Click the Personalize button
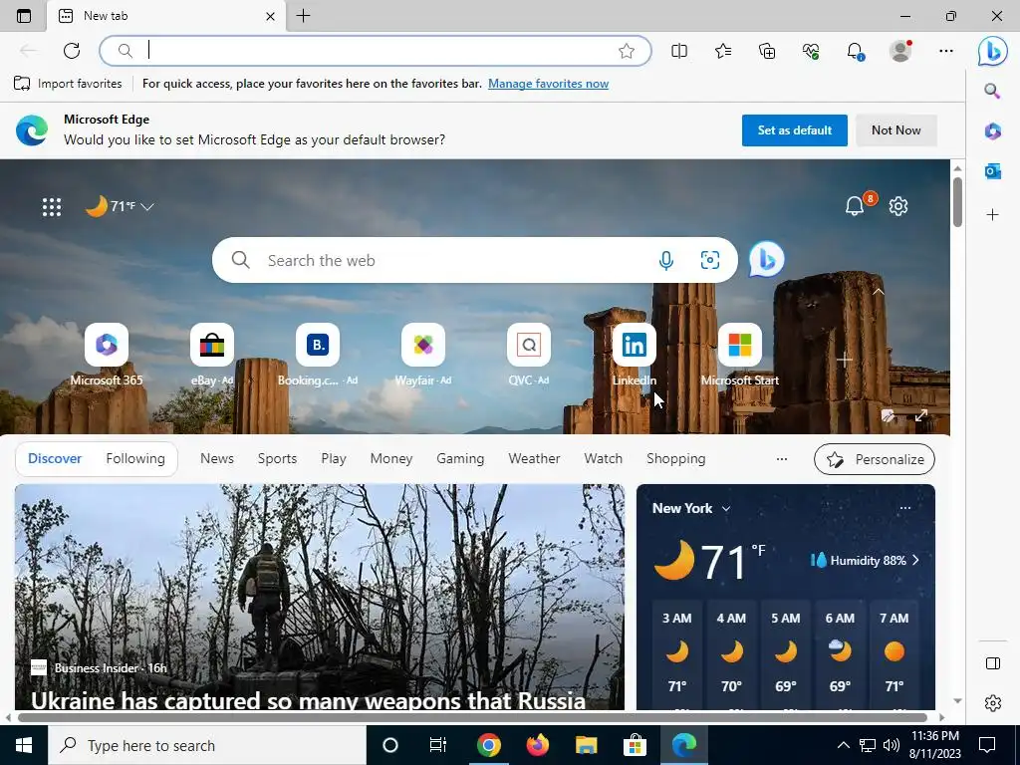 (x=875, y=459)
